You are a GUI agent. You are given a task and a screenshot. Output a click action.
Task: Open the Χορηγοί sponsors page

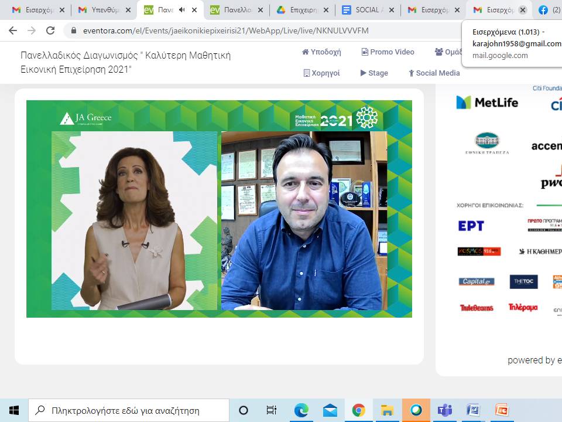(321, 73)
